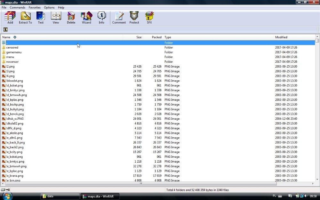This screenshot has width=320, height=200.
Task: Switch to the data taskbar window
Action: [x=59, y=196]
